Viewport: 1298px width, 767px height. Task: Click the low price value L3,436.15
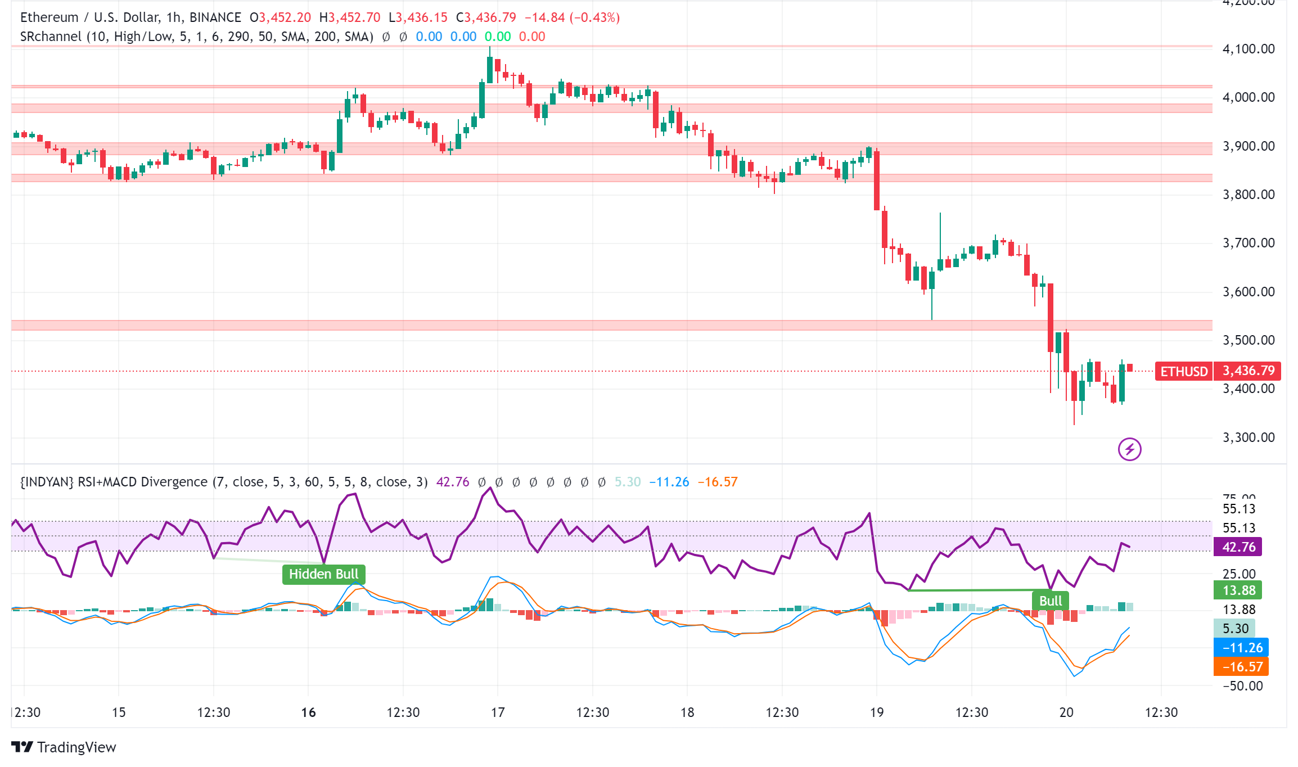(418, 17)
